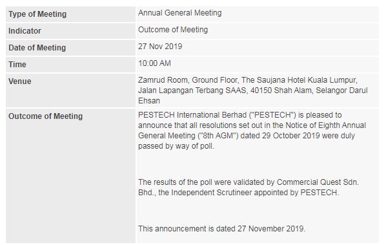Click the word Ehsan in venue
This screenshot has height=245, width=386.
(x=149, y=101)
